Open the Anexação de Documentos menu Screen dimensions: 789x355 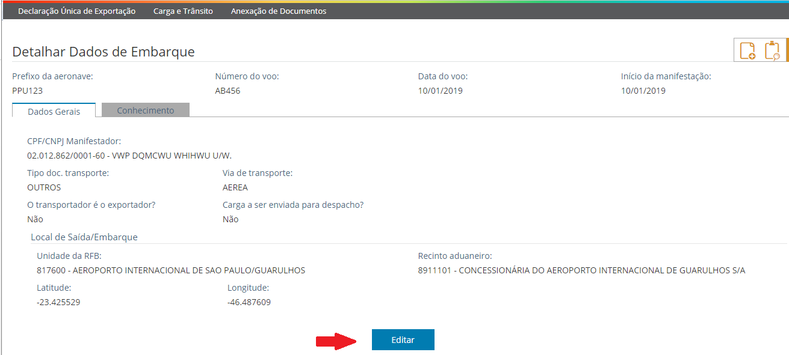pos(278,11)
